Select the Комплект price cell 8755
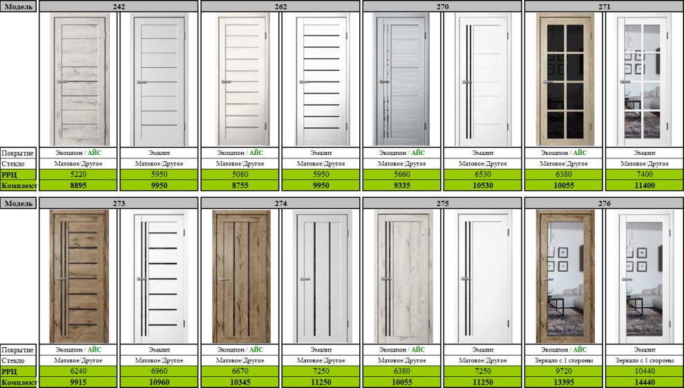Screen dimensions: 684x388 tap(240, 185)
